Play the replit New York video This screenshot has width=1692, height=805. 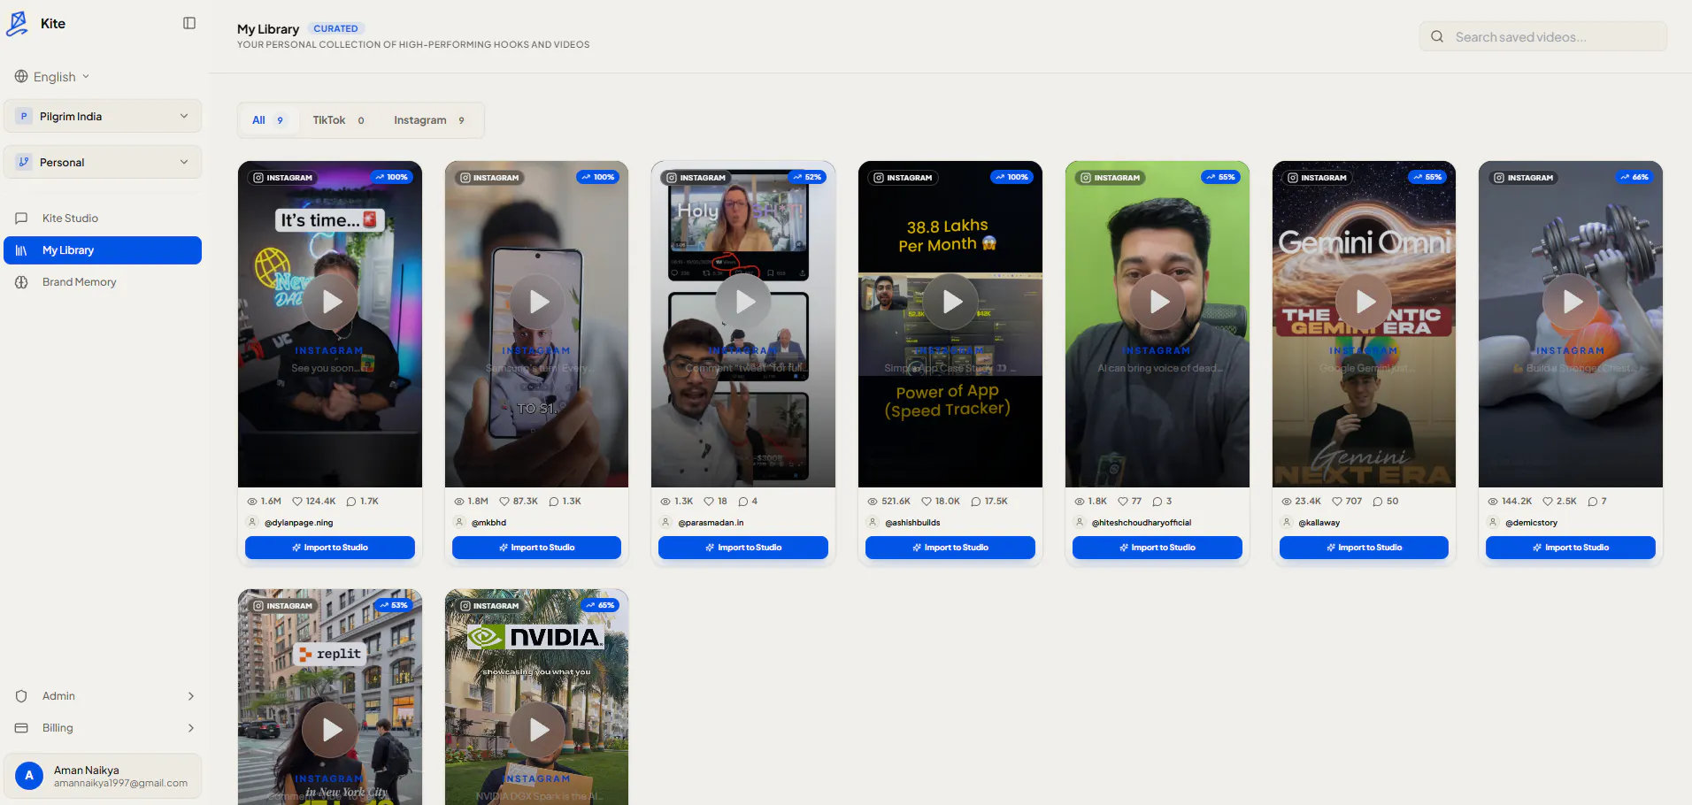(x=330, y=730)
